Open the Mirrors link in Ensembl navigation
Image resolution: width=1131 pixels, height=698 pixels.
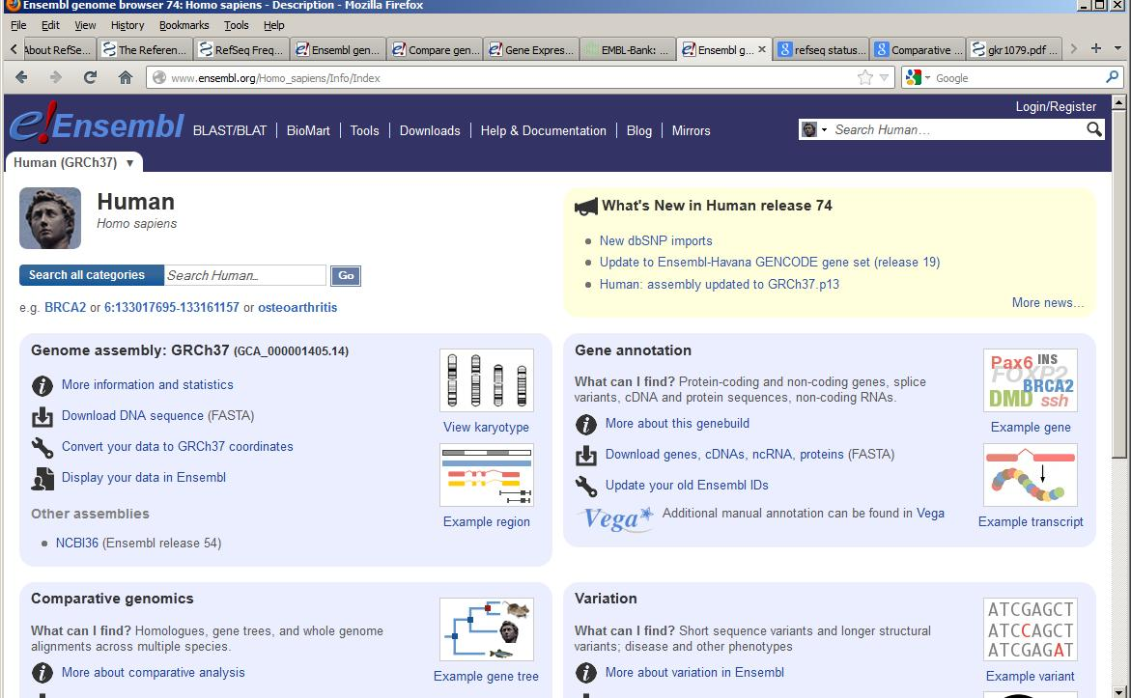tap(691, 130)
